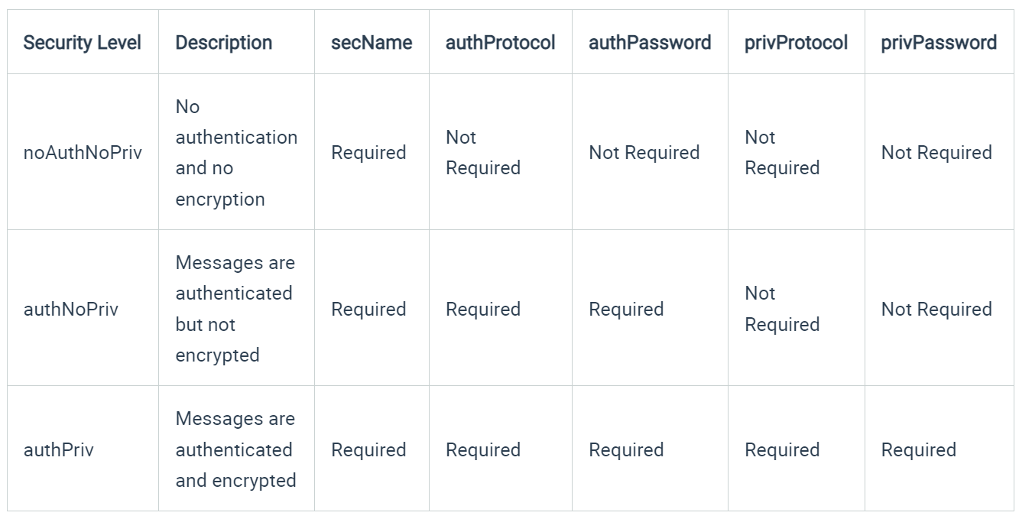This screenshot has height=519, width=1019.
Task: Click secName Required cell in noAuthNoPriv row
Action: coord(368,153)
